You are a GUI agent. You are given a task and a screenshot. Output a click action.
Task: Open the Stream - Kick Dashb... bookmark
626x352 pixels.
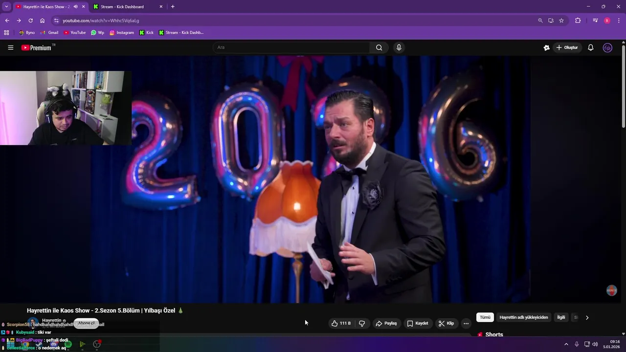coord(181,33)
